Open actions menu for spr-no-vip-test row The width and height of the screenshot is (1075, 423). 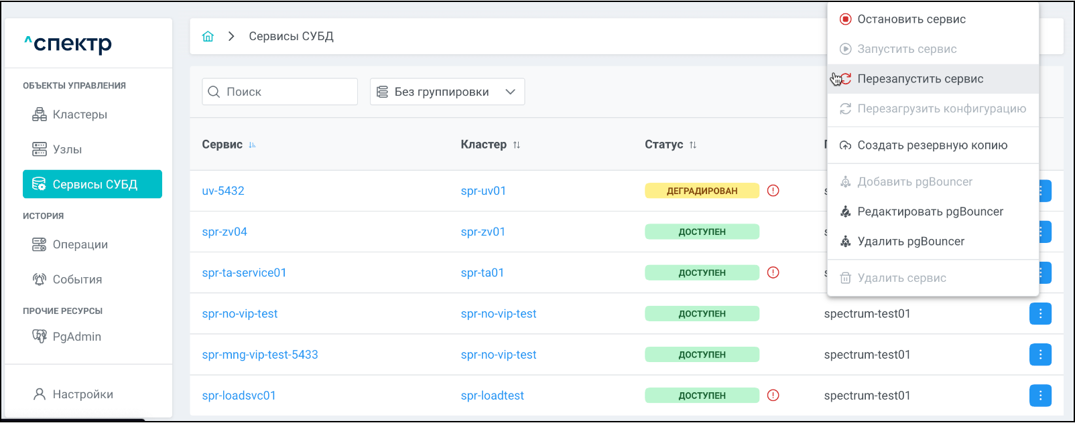click(1039, 314)
